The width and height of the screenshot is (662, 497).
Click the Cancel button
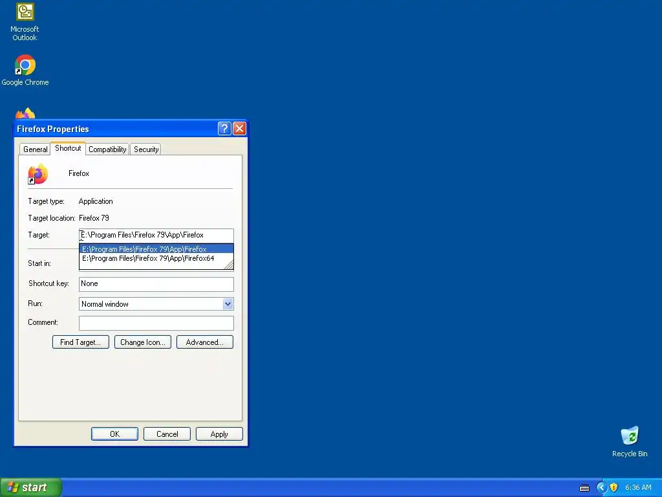(167, 434)
